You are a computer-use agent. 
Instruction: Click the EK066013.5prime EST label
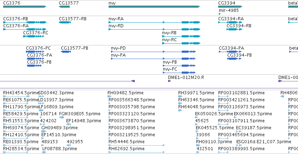pos(253,114)
